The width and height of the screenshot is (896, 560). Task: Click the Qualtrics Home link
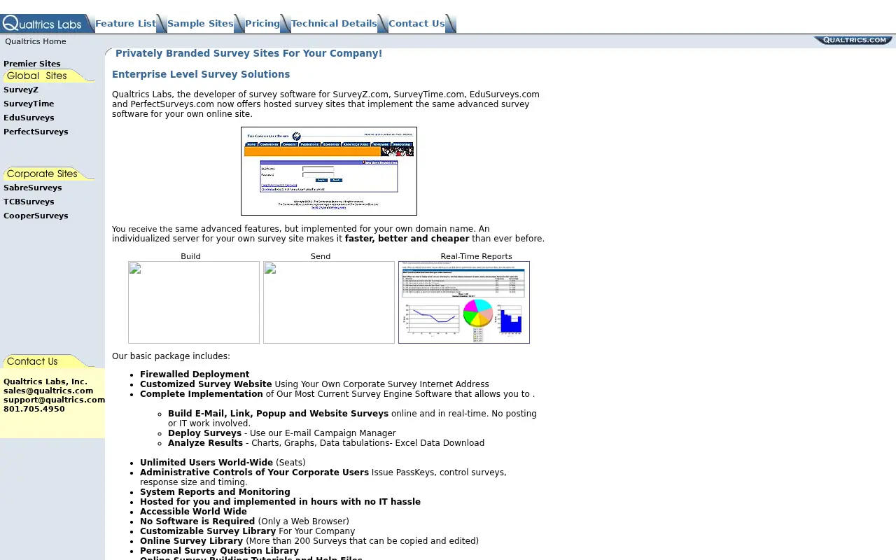(x=36, y=41)
